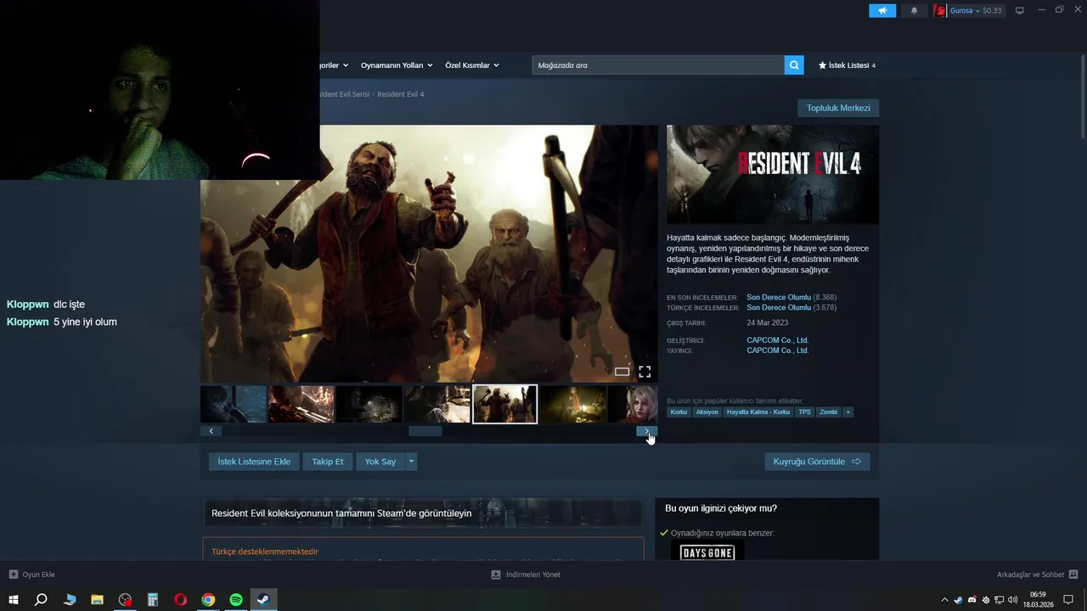Image resolution: width=1087 pixels, height=611 pixels.
Task: Open Google Chrome from taskbar
Action: 208,600
